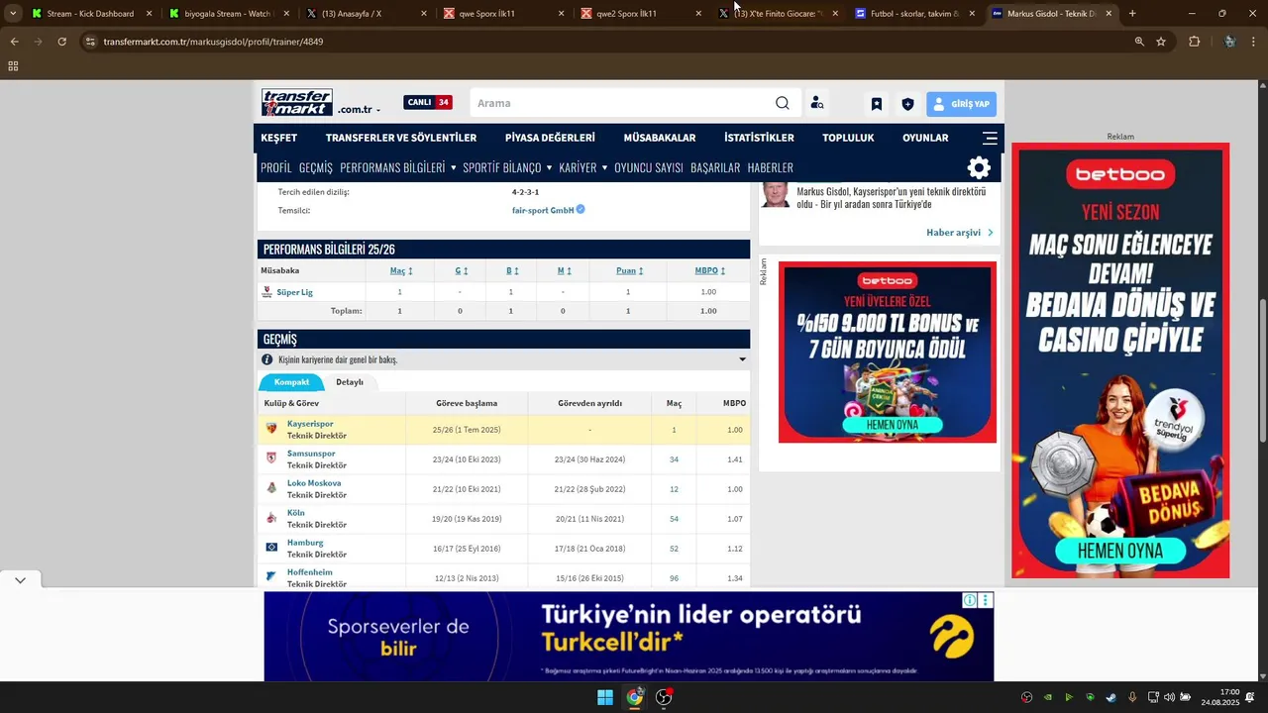
Task: Click the Süper Lig league logo
Action: coord(266,292)
